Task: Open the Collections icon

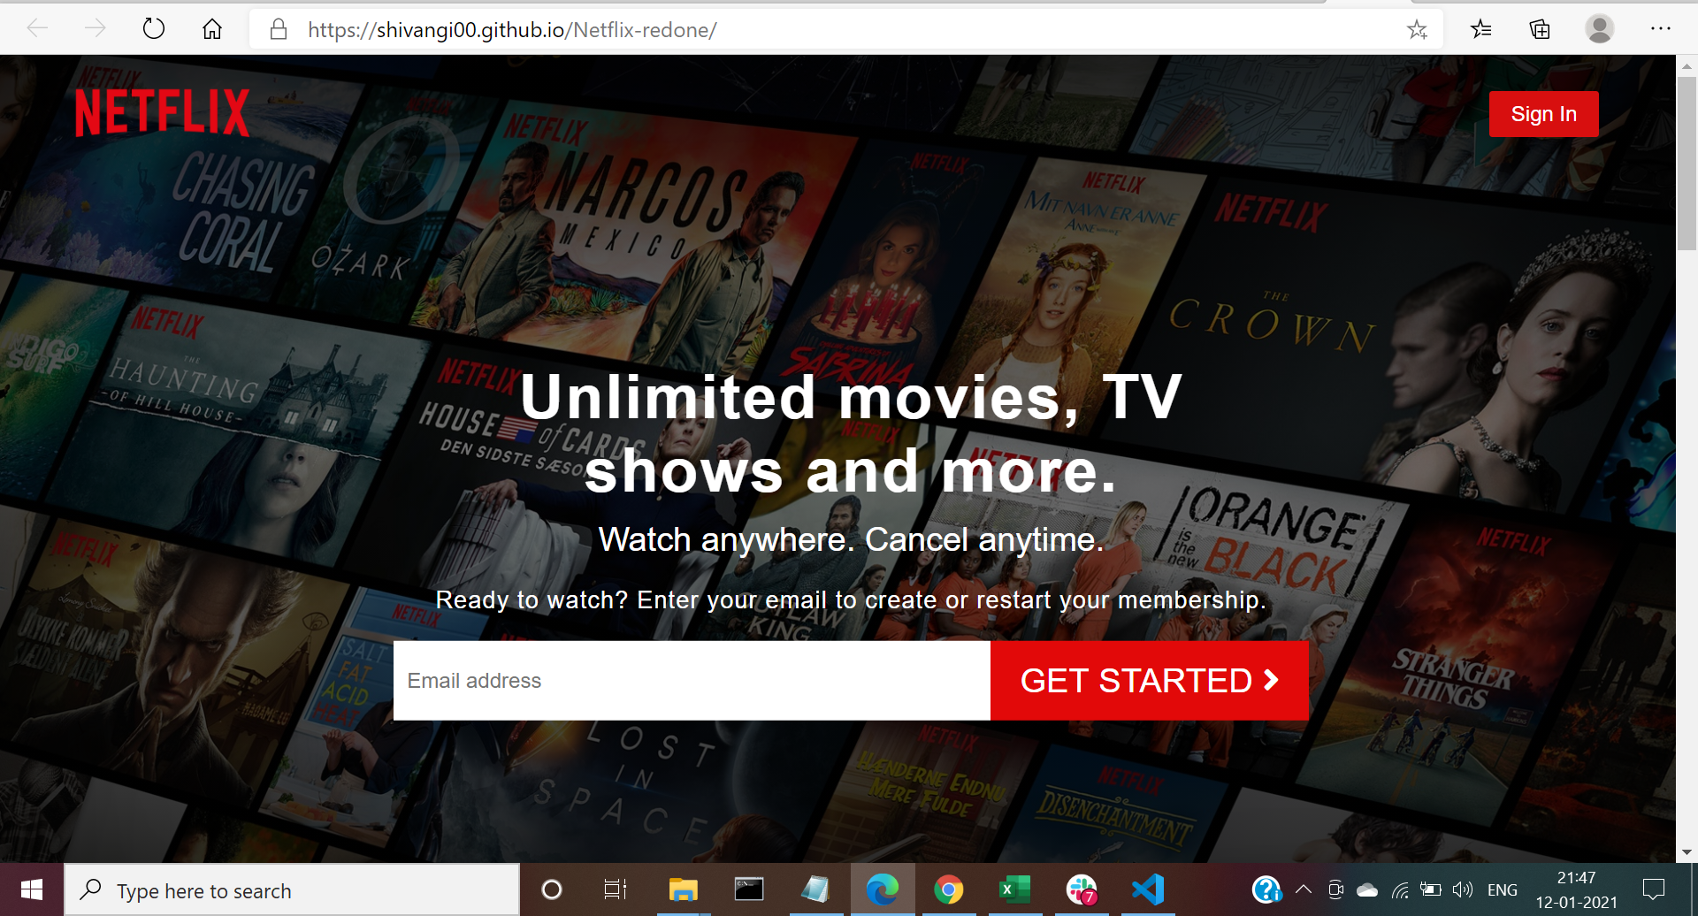Action: pos(1540,29)
